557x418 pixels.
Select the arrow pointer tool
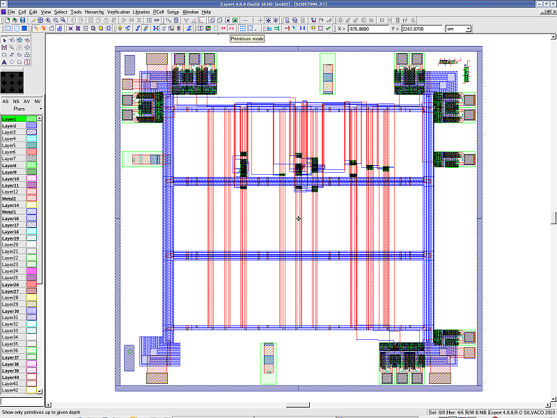4,40
